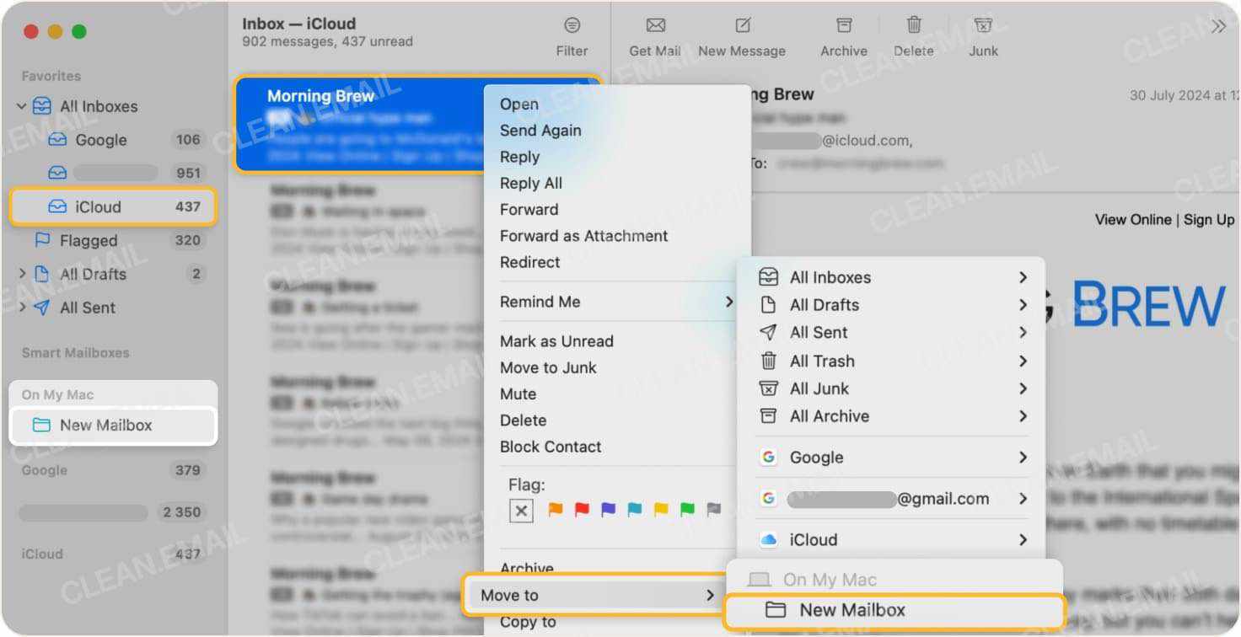Viewport: 1241px width, 637px height.
Task: Choose Reply All from the context menu
Action: pyautogui.click(x=531, y=183)
